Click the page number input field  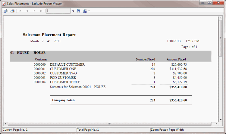pyautogui.click(x=58, y=11)
